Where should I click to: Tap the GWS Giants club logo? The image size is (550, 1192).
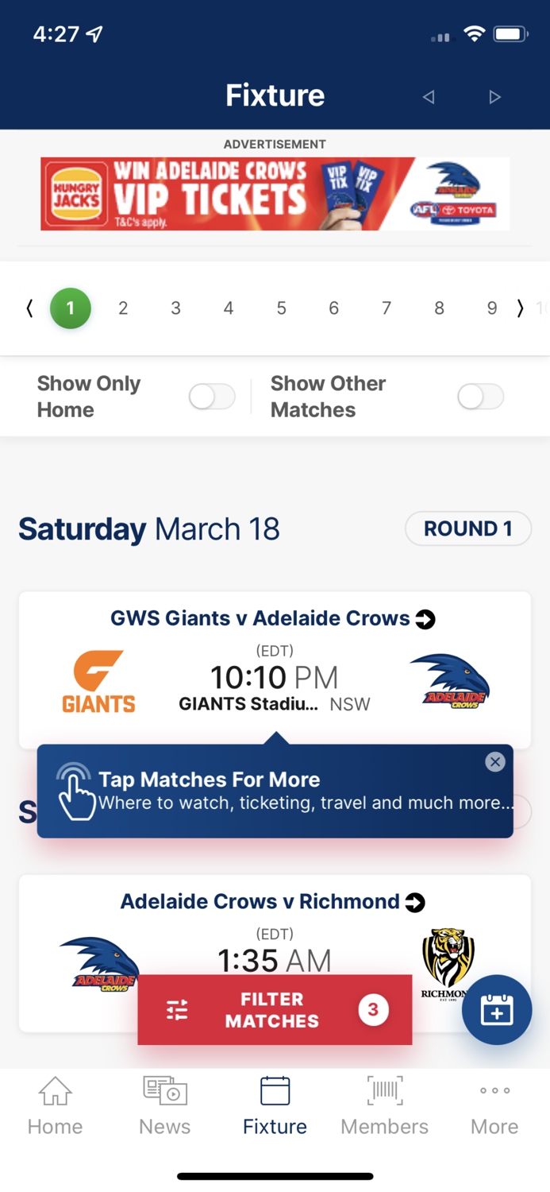coord(98,679)
